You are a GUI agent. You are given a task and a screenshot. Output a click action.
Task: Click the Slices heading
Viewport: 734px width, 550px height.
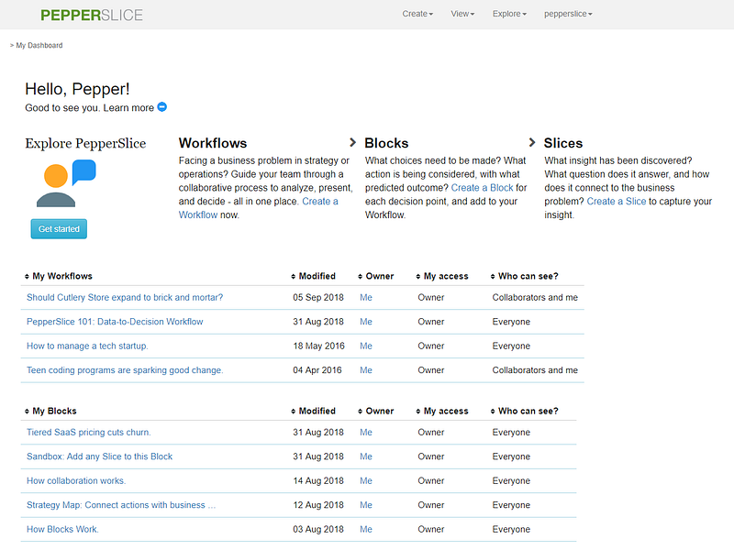(563, 143)
